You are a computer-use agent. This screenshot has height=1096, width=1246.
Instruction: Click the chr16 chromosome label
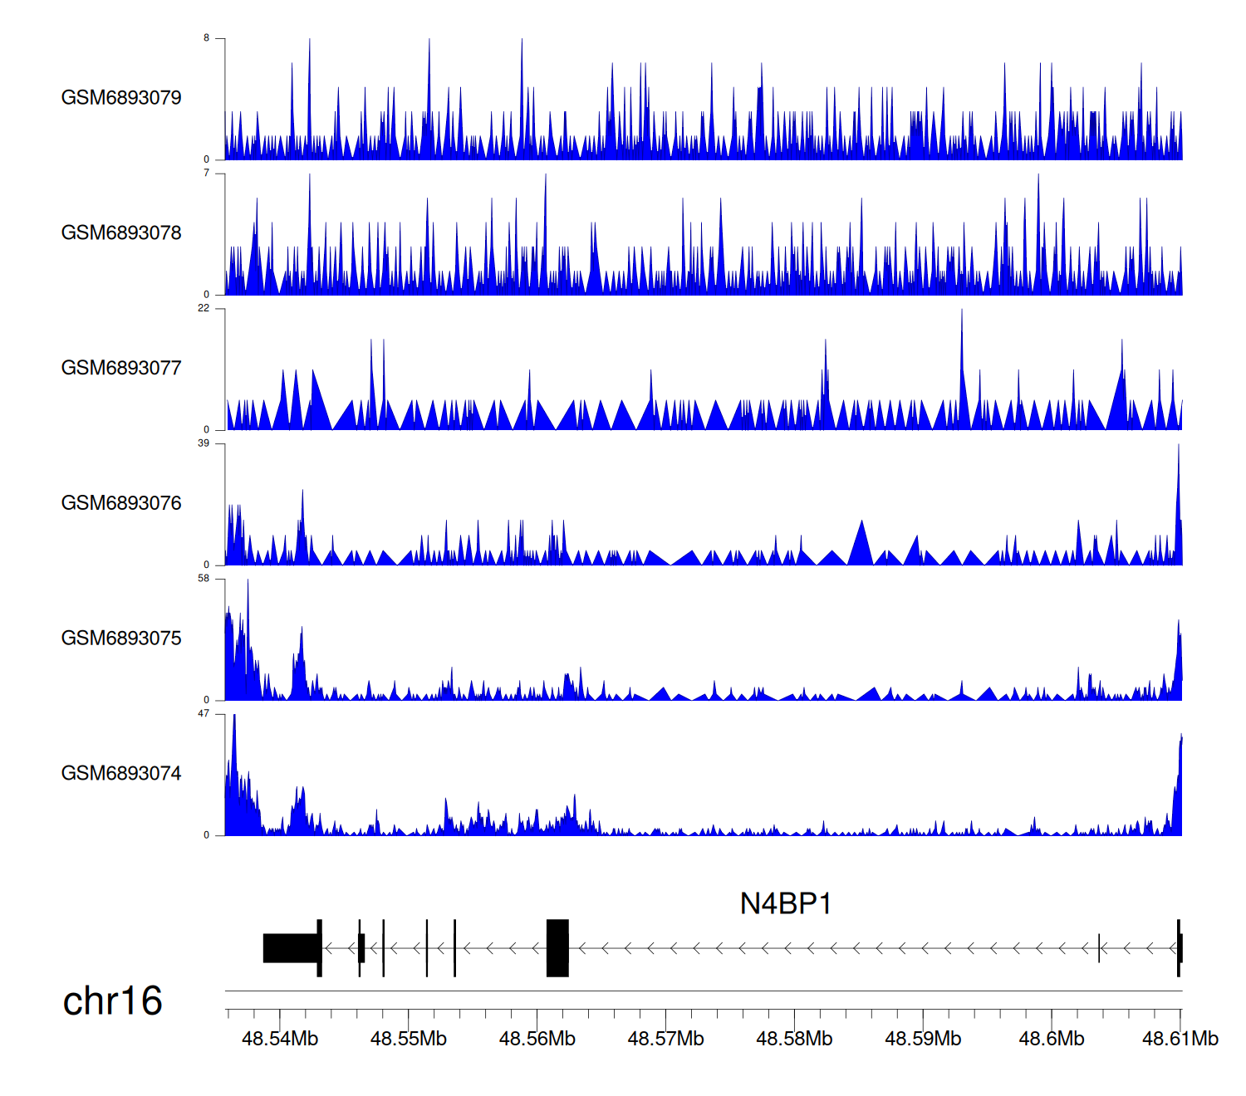(112, 1001)
